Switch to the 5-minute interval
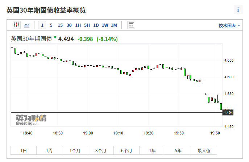The width and height of the screenshot is (249, 162). pyautogui.click(x=51, y=25)
